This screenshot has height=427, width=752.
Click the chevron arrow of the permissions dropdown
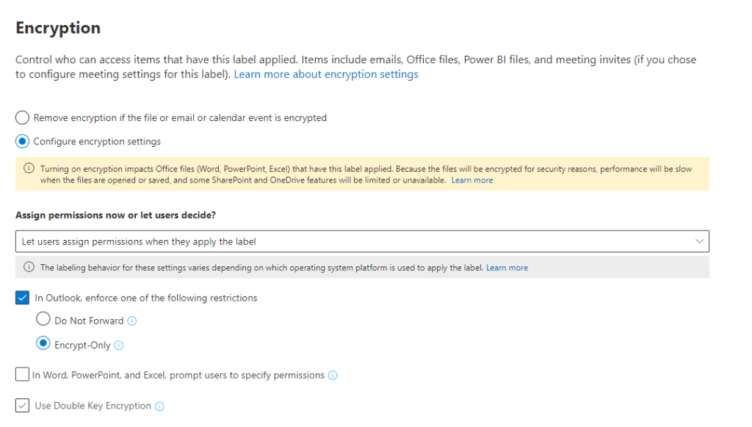pos(698,241)
